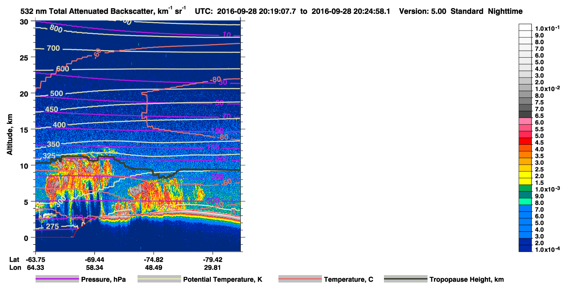This screenshot has height=289, width=564.
Task: Click the 'Version: 5.00' text
Action: coord(423,11)
